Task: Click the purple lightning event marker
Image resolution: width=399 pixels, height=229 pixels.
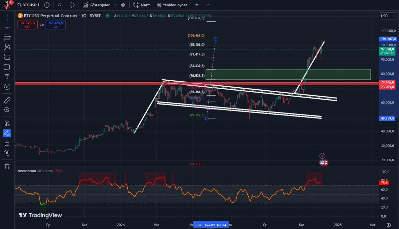Action: click(322, 156)
